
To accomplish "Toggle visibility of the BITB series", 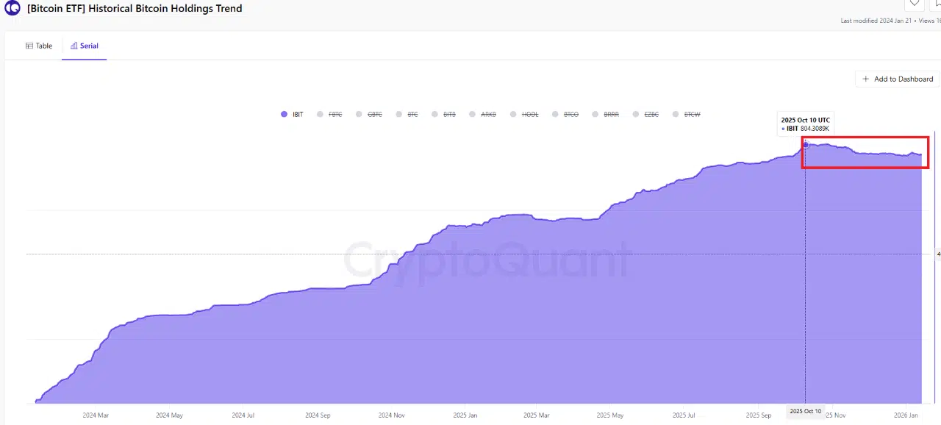I will (444, 114).
